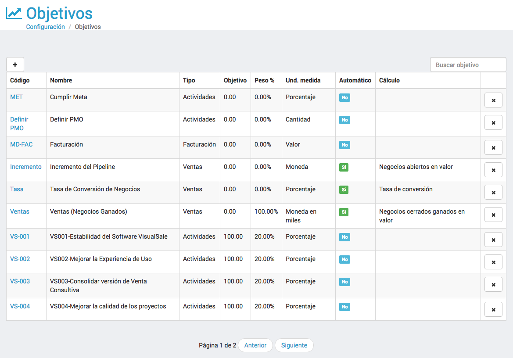The height and width of the screenshot is (358, 513).
Task: Click the Objetivo column header
Action: 235,80
